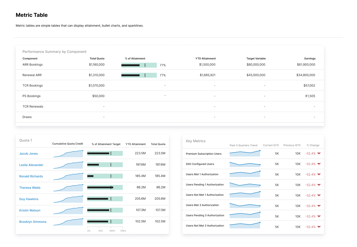Viewport: 357px width, 247px height.
Task: Click the % of Attainment Target column header
Action: click(106, 144)
